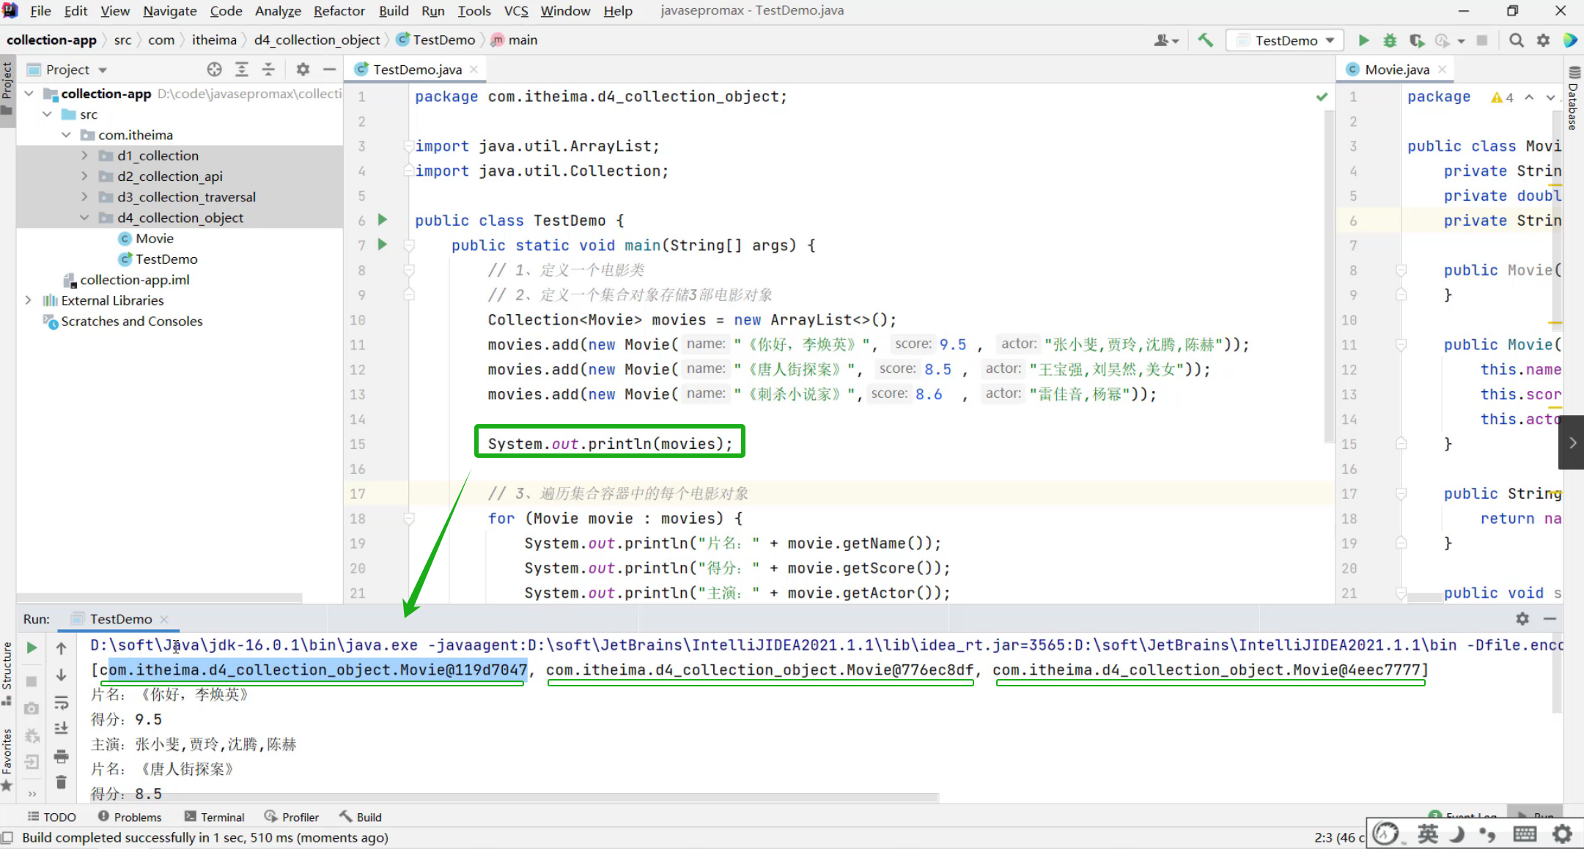Select the Movie class in project tree

pyautogui.click(x=155, y=238)
